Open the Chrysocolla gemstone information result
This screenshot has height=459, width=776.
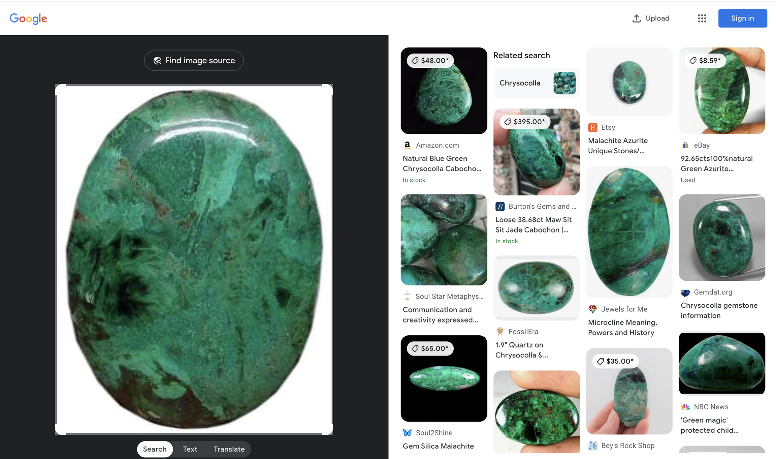tap(719, 310)
